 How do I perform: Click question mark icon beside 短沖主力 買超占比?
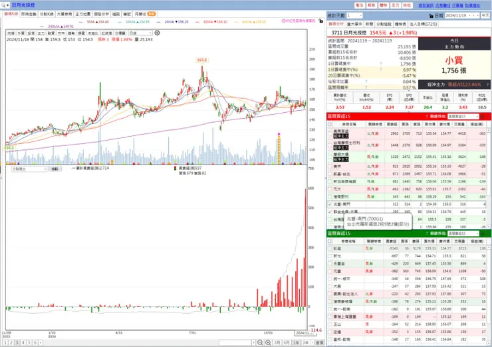487,84
